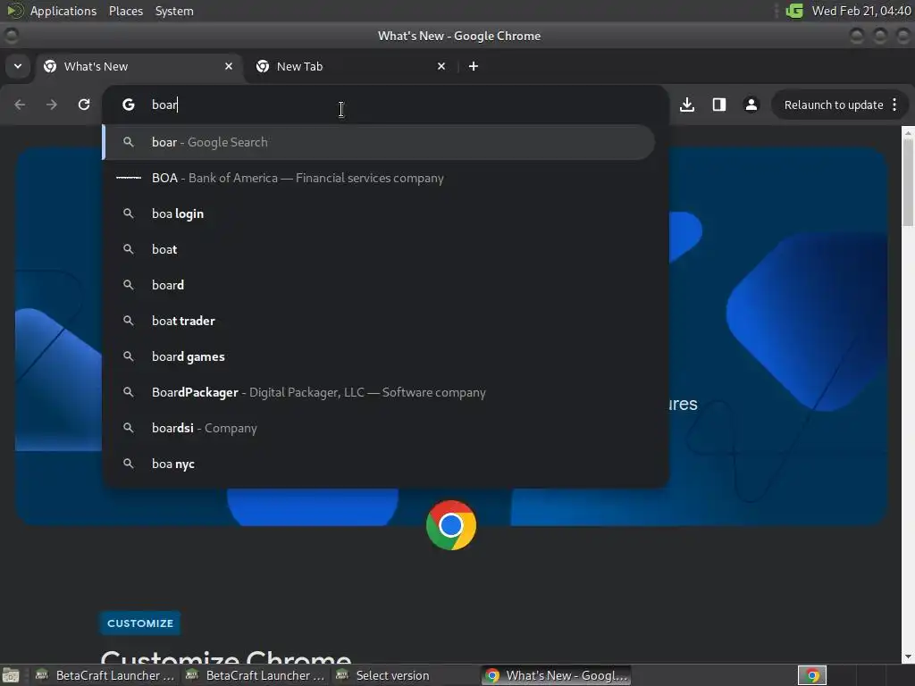Open a new tab with plus button
The image size is (915, 686).
click(474, 66)
